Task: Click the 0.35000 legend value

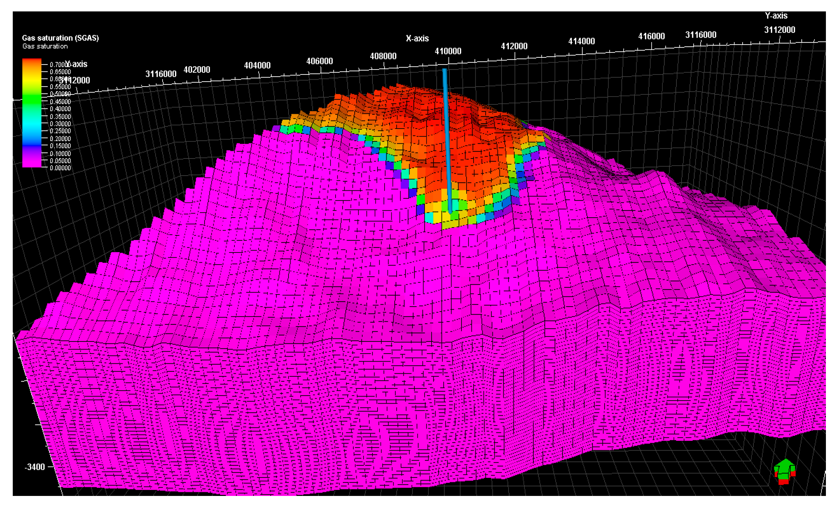Action: point(60,117)
